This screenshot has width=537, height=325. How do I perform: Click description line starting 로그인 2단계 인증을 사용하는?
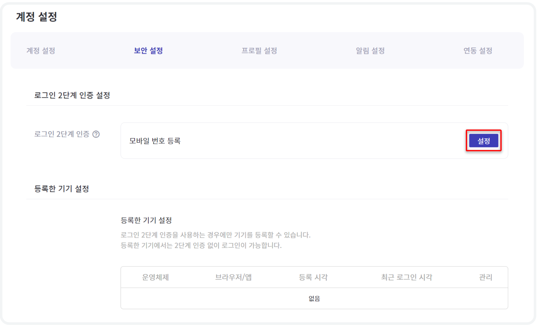pos(215,235)
